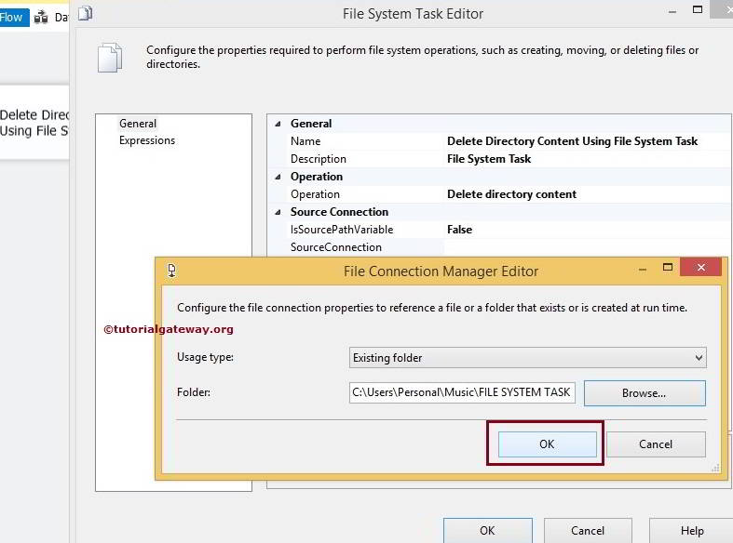
Task: Click the documents icon beside the editor description
Action: [x=110, y=58]
